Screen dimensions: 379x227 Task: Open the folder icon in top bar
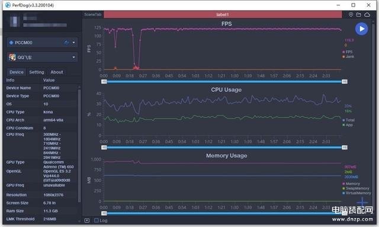[x=359, y=14]
